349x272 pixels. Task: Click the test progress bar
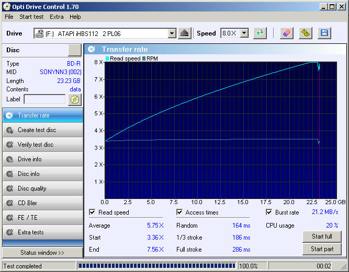click(x=156, y=266)
